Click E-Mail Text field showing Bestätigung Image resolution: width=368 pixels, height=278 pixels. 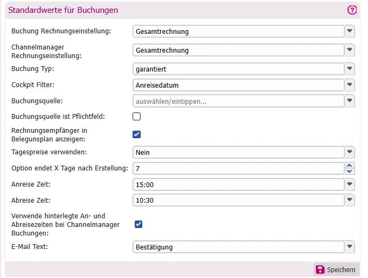click(239, 247)
